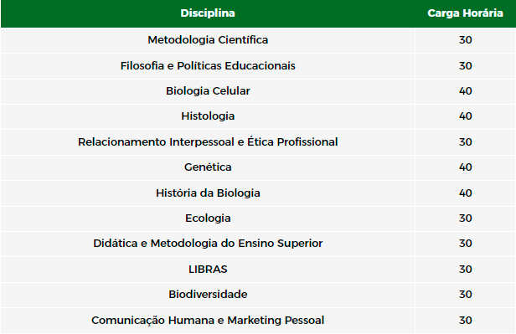Viewport: 516px width, 334px height.
Task: Click the Disciplina column header
Action: pyautogui.click(x=208, y=13)
